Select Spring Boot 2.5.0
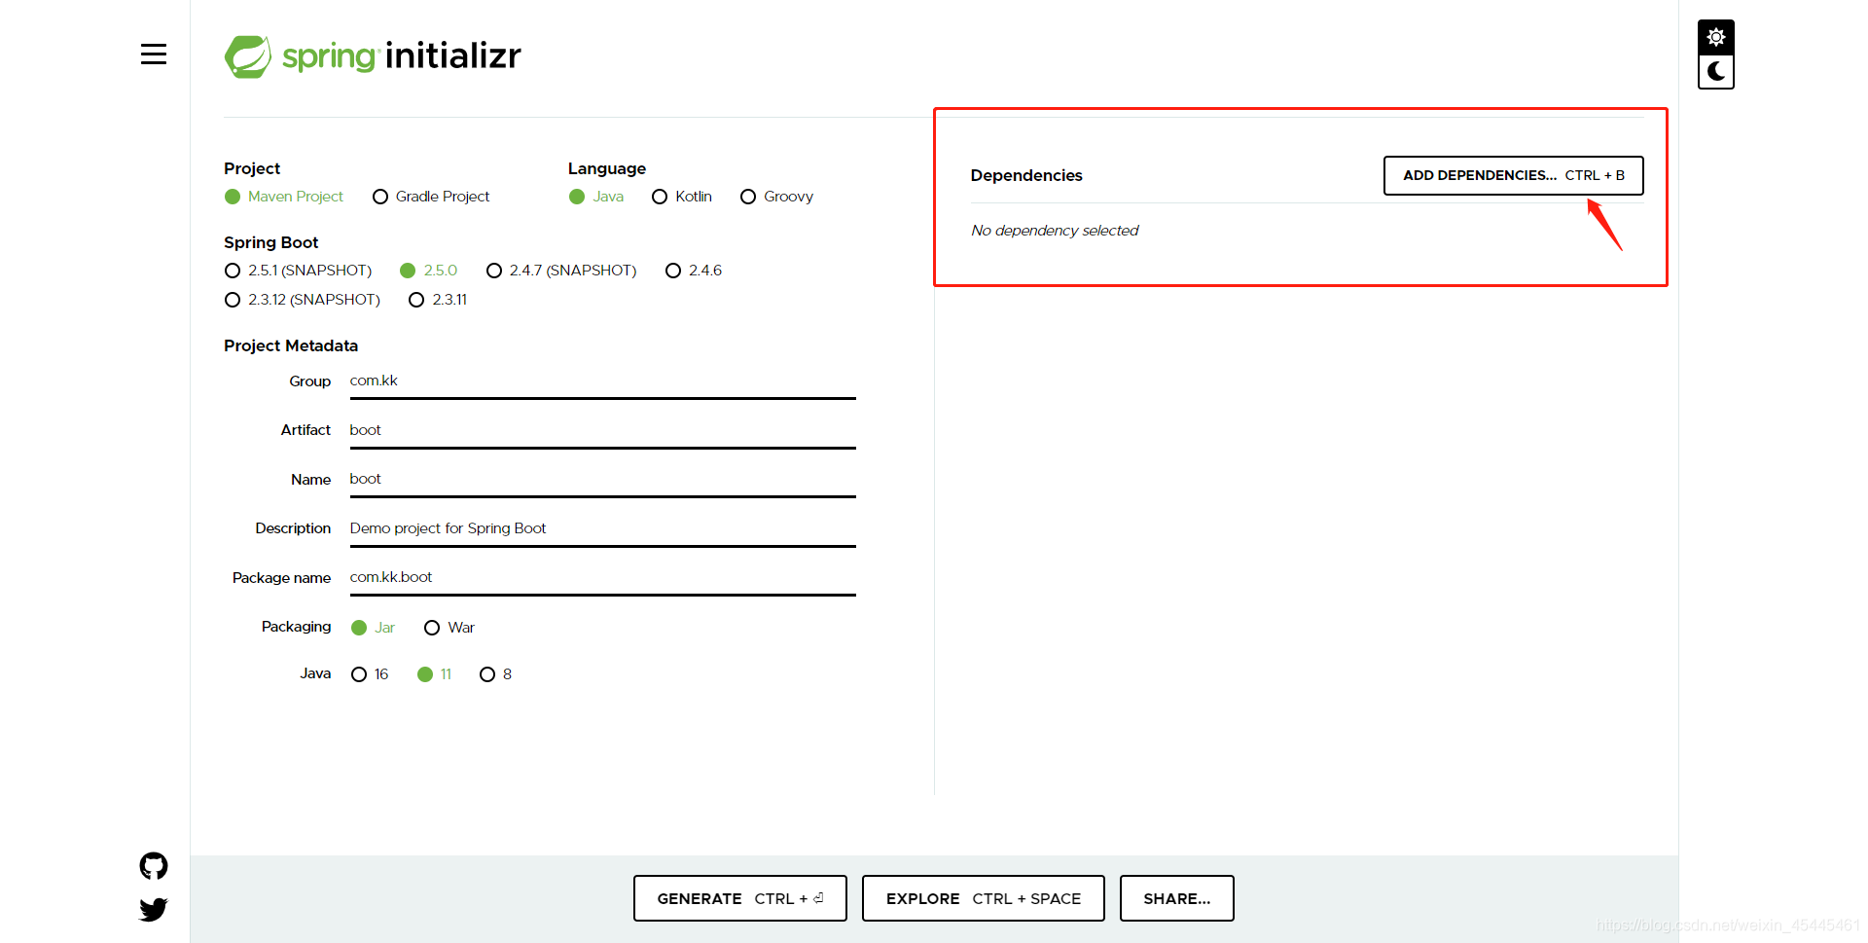1868x943 pixels. tap(428, 271)
